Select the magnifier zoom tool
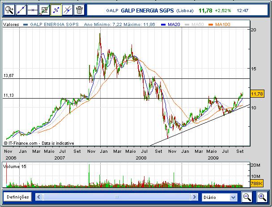Image resolution: width=272 pixels, height=207 pixels. coord(9,10)
